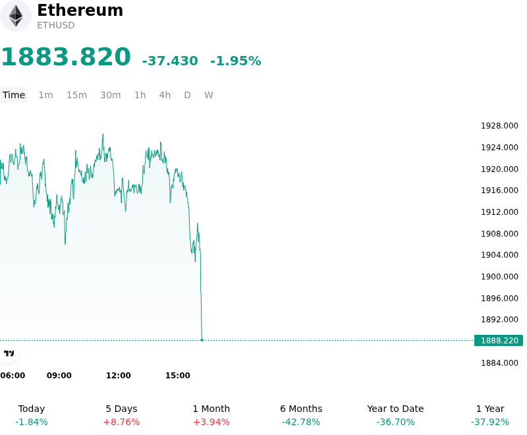Click the current price marker dot on chart
This screenshot has height=435, width=527.
pyautogui.click(x=202, y=340)
